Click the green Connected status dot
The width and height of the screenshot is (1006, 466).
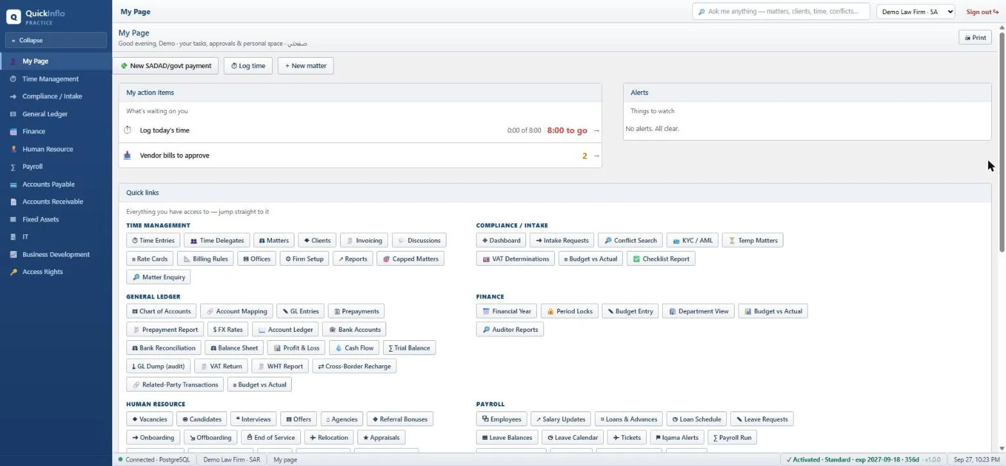click(x=121, y=460)
